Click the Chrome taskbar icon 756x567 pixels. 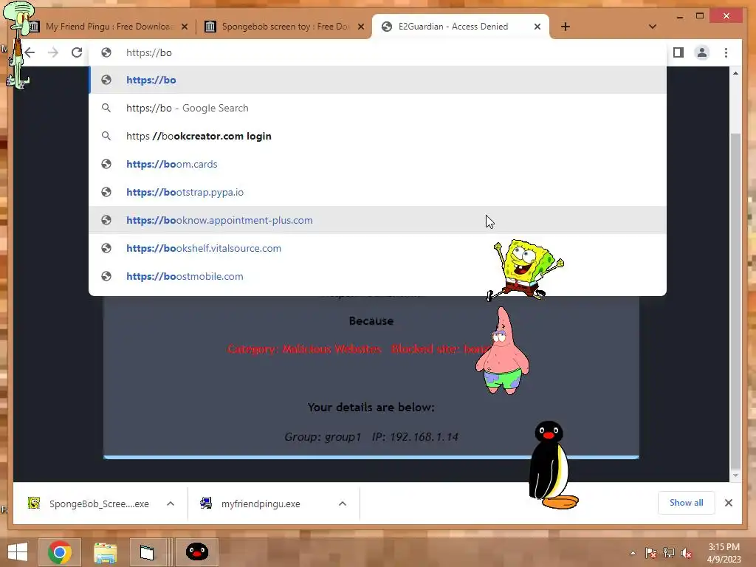(x=59, y=551)
